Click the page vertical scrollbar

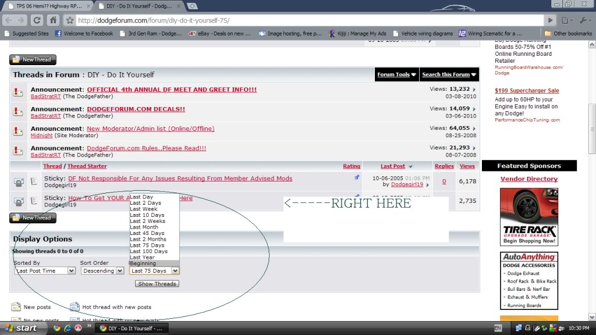tap(592, 129)
